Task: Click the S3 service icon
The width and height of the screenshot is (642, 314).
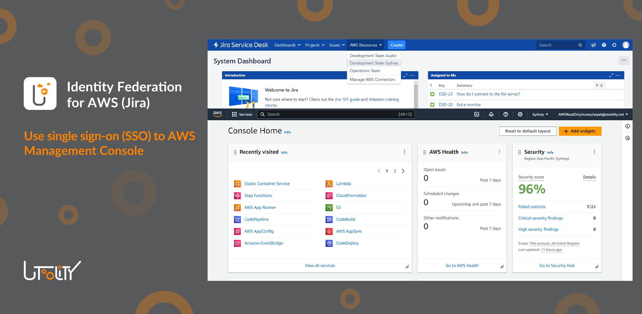Action: click(329, 207)
